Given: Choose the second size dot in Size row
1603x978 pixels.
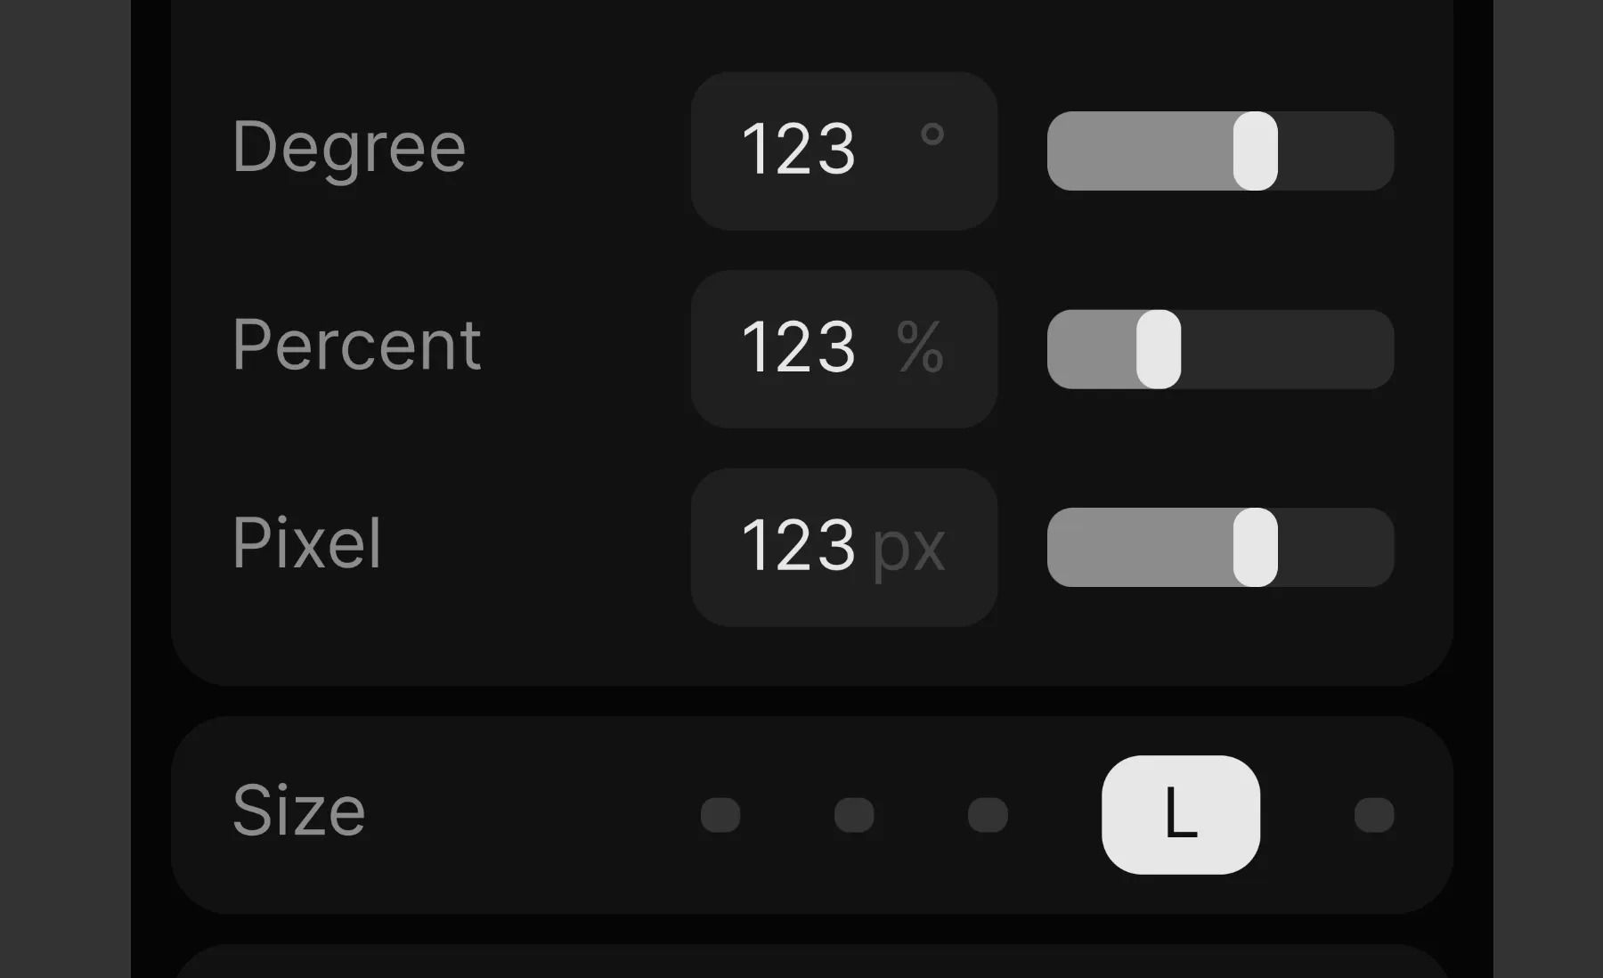Looking at the screenshot, I should [854, 815].
